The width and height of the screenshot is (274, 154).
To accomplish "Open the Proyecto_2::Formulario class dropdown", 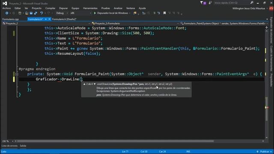I will tap(135, 24).
